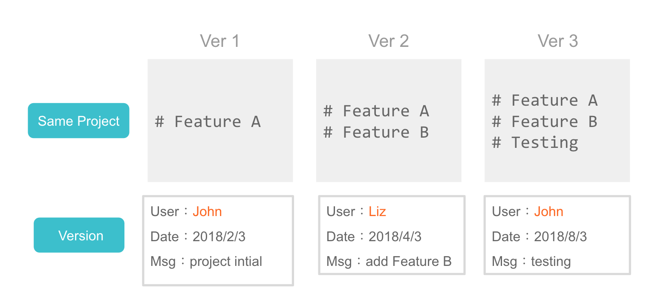The width and height of the screenshot is (658, 300).
Task: Click orange user name John under Ver 3
Action: point(548,211)
